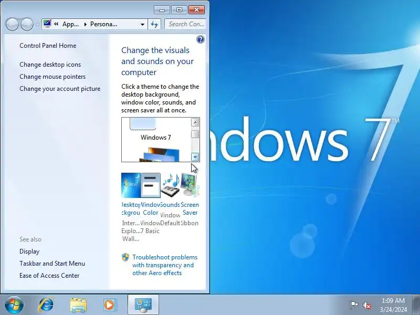The image size is (420, 315).
Task: Select the Control Panel taskbar button
Action: [143, 305]
